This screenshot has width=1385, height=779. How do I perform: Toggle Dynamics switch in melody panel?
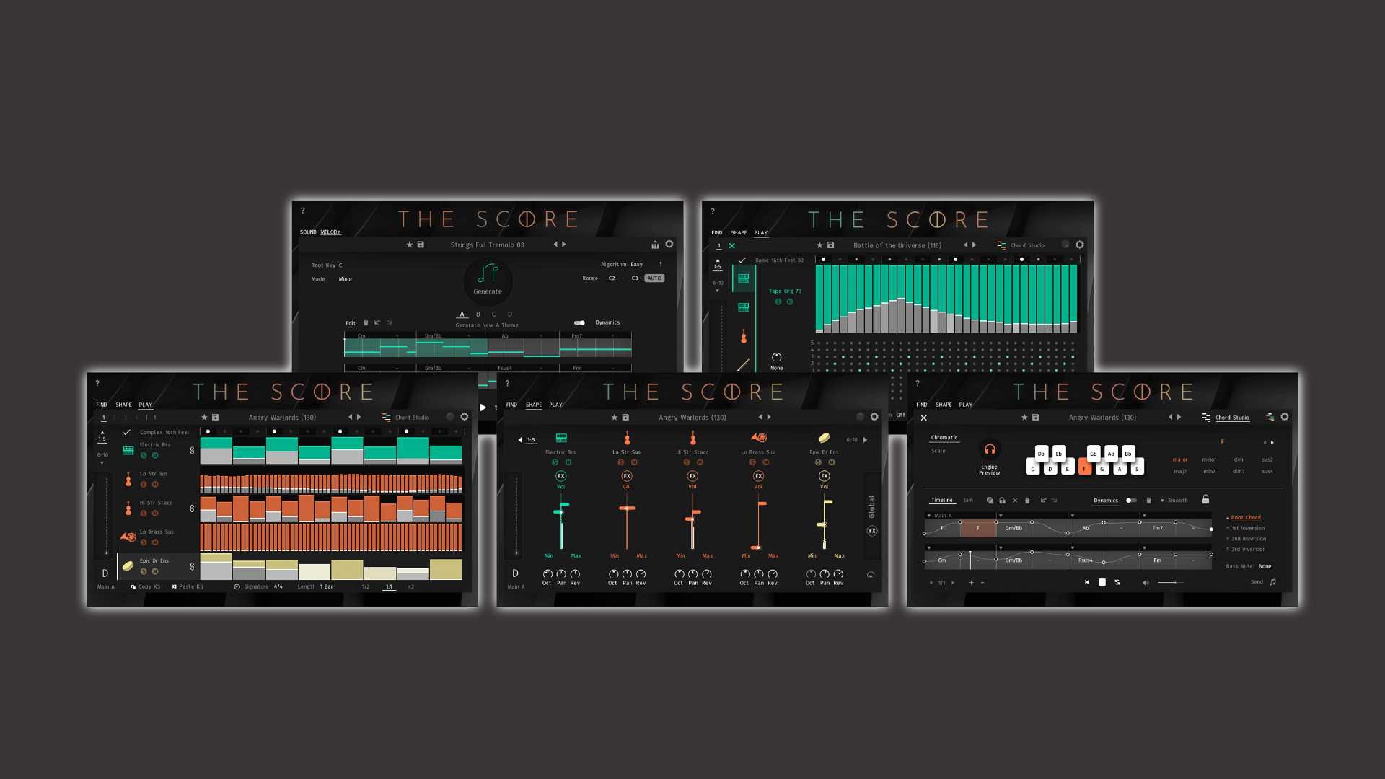pyautogui.click(x=579, y=322)
